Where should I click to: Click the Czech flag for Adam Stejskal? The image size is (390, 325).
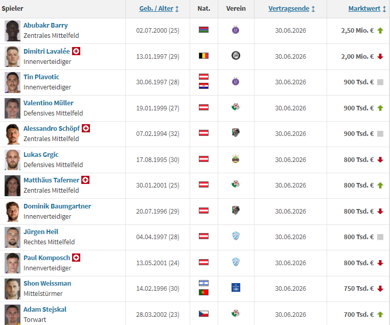(x=203, y=314)
